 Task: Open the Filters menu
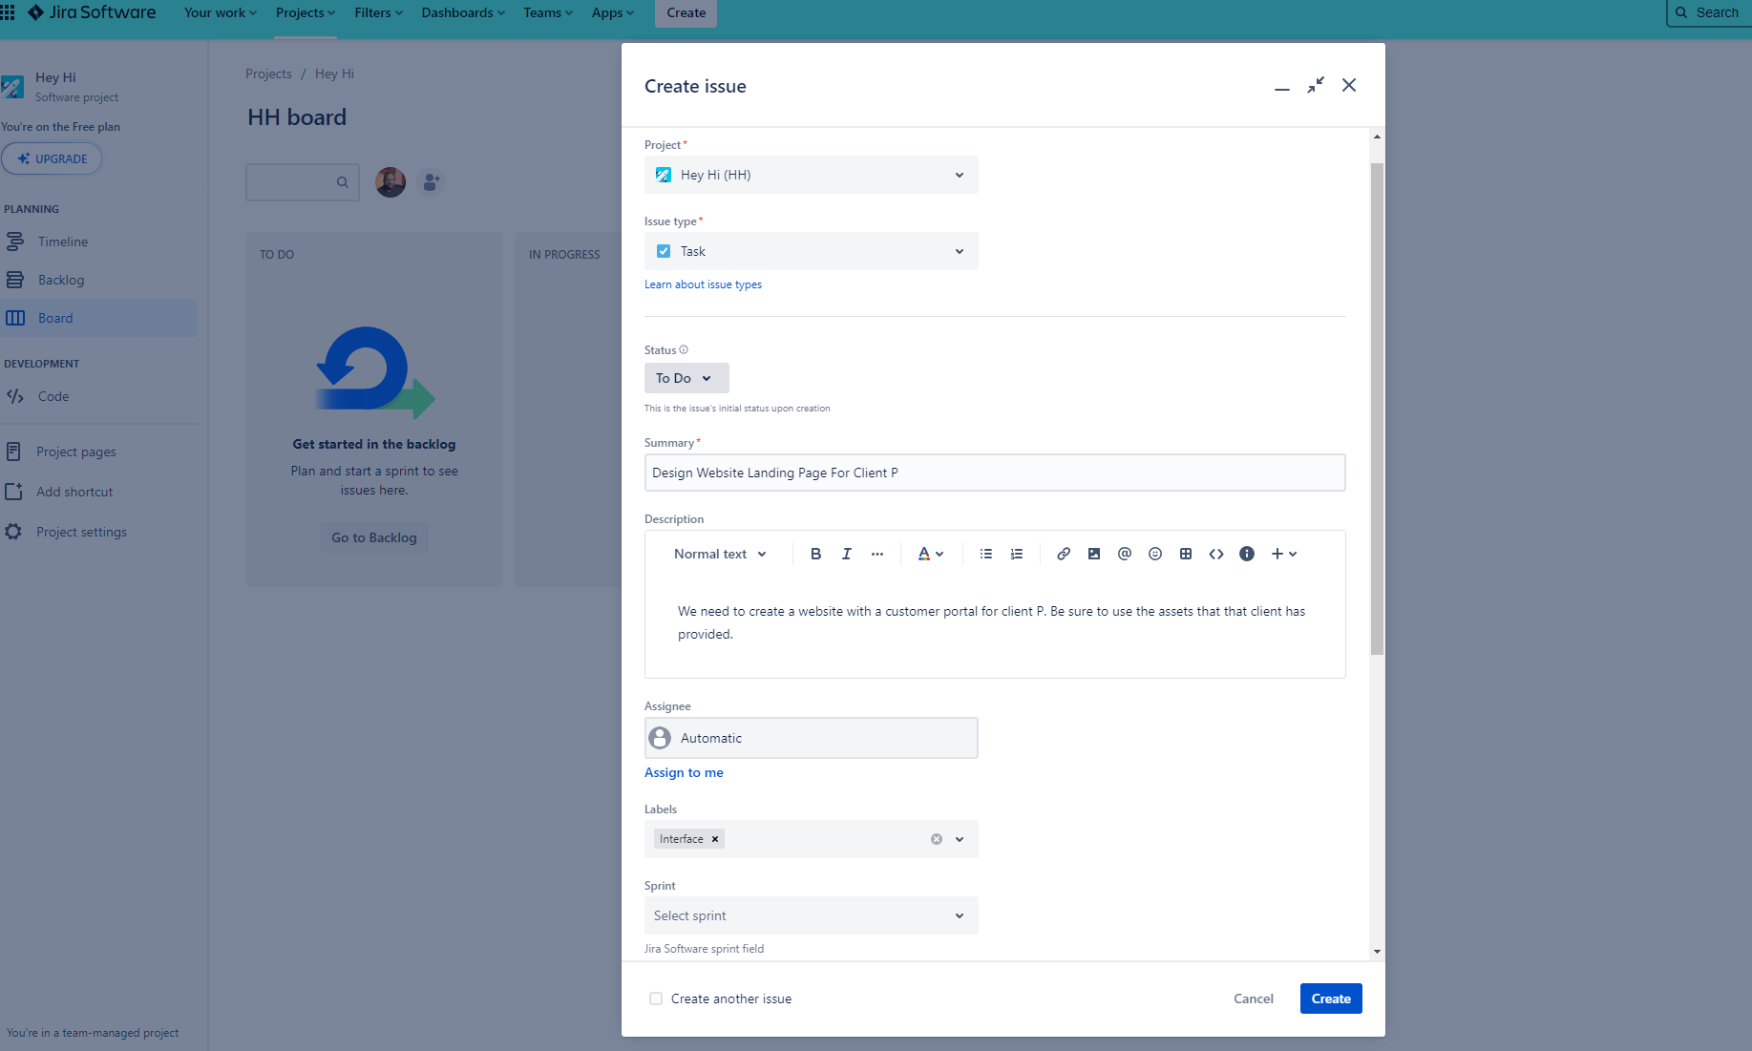(378, 12)
